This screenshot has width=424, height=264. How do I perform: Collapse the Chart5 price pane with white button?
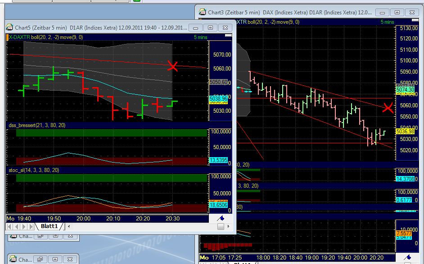coord(229,35)
